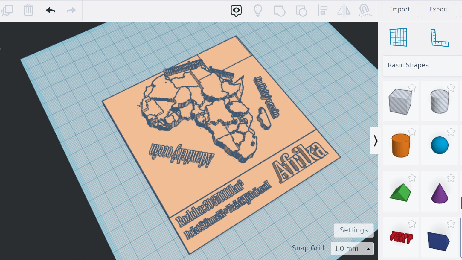
Task: Click the Import button
Action: point(400,10)
